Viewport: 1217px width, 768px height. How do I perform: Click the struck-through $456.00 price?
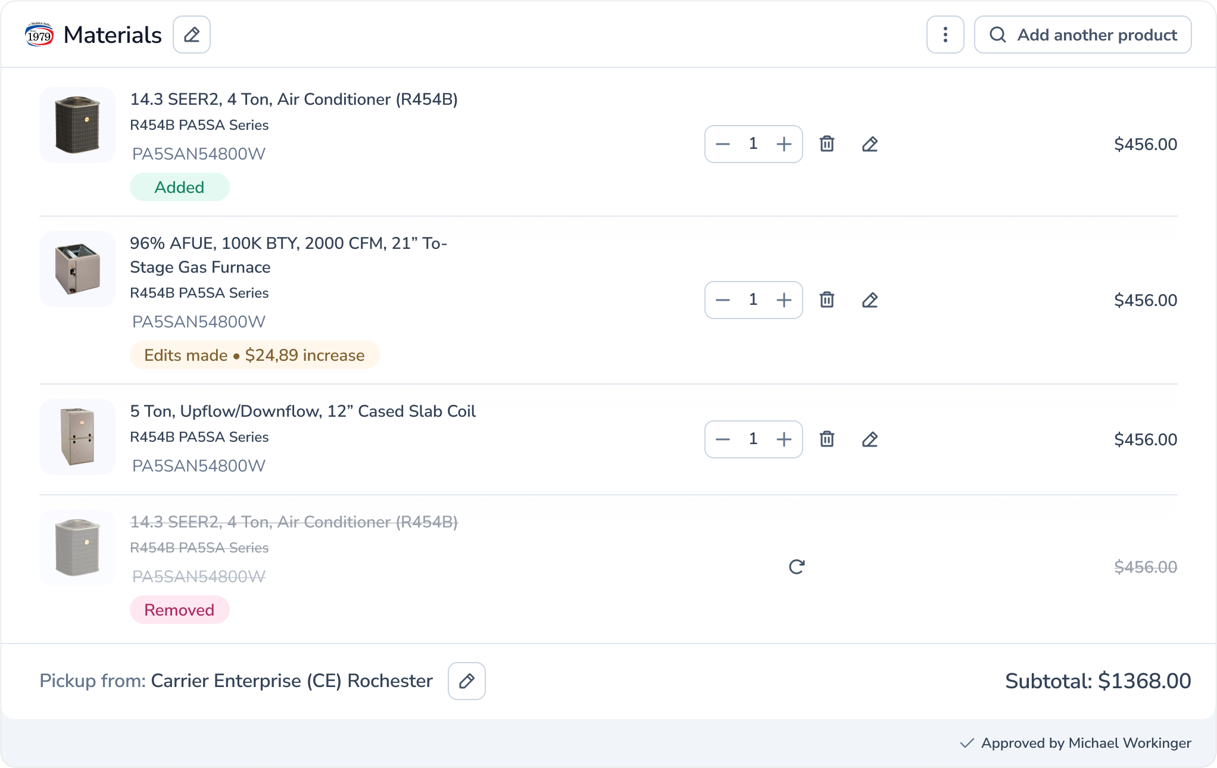(1146, 567)
